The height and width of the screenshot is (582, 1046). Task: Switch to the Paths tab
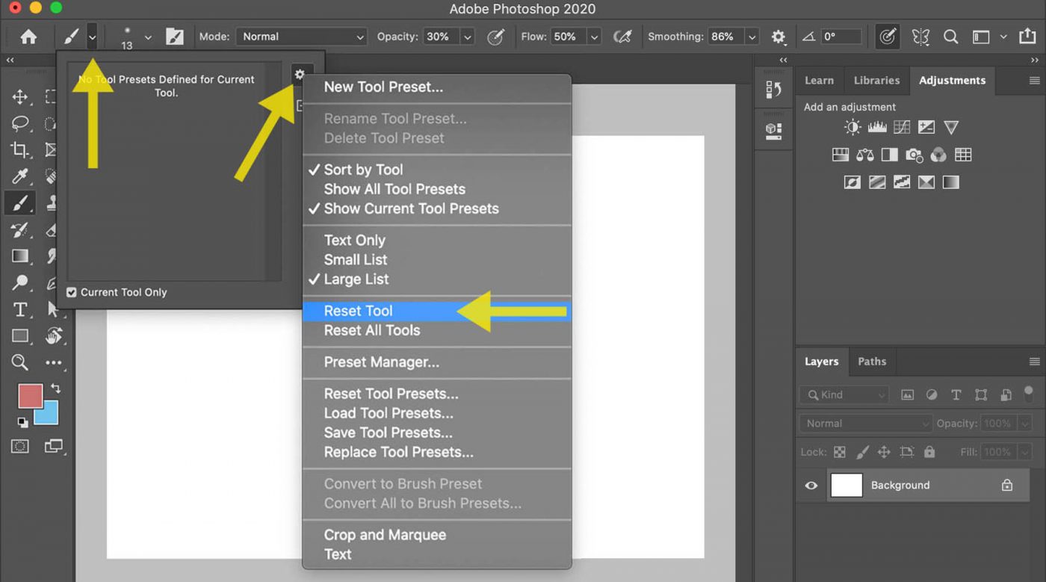tap(872, 361)
